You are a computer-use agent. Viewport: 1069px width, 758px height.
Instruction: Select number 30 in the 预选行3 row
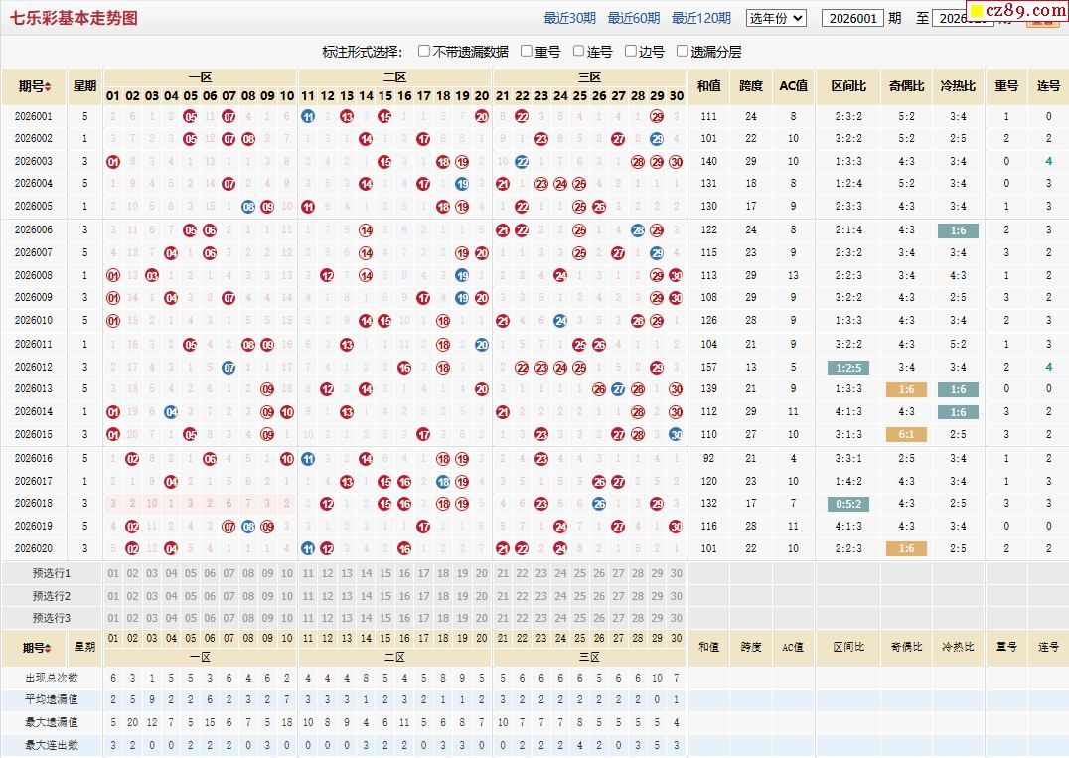pyautogui.click(x=676, y=618)
